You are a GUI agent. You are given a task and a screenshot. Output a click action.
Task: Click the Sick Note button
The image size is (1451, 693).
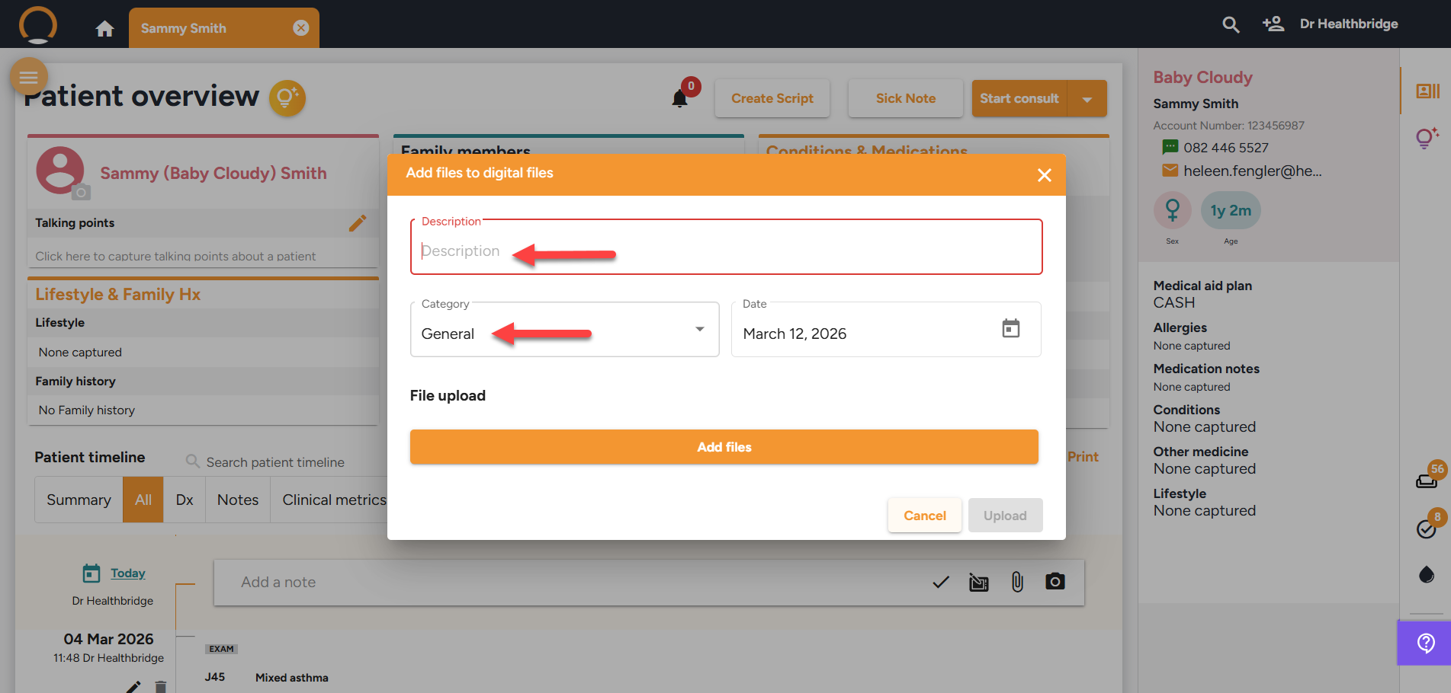click(906, 98)
